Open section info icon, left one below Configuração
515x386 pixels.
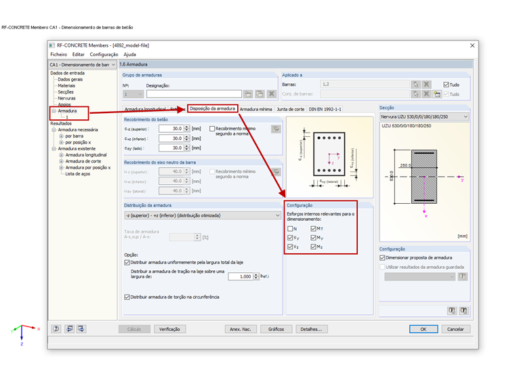[x=452, y=311]
